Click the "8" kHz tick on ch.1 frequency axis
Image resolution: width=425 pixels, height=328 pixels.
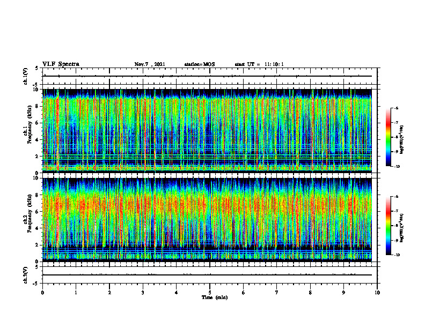coord(38,106)
